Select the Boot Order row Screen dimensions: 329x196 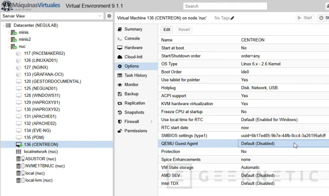pyautogui.click(x=243, y=72)
